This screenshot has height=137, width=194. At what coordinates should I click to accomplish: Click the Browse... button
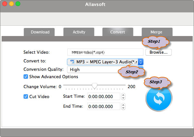[x=159, y=52]
